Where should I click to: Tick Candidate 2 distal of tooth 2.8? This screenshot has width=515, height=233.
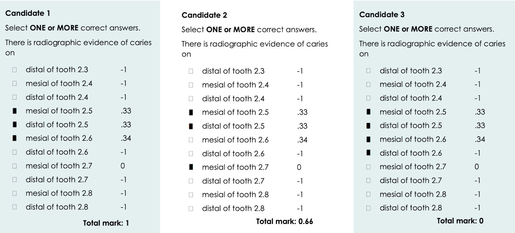point(191,208)
